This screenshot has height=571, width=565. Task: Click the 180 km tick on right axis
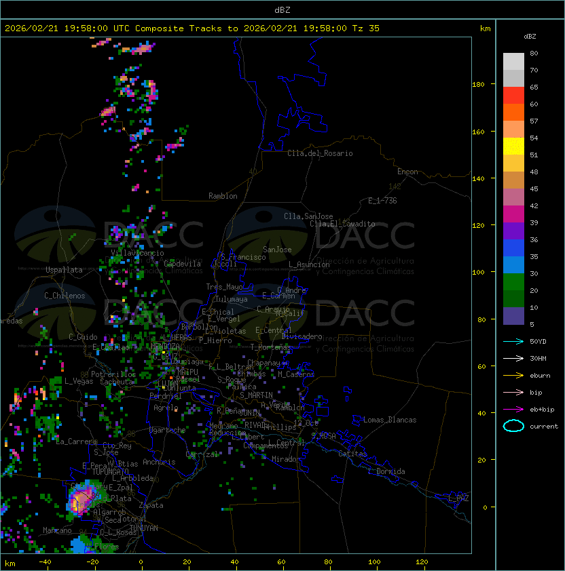(x=478, y=85)
